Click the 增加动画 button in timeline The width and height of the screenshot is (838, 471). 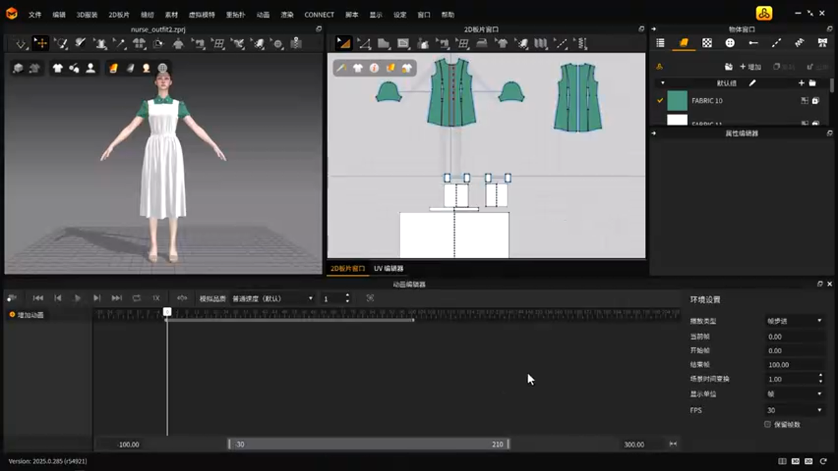(26, 315)
